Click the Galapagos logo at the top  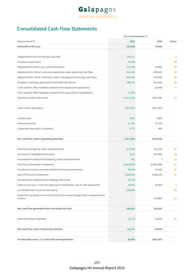[x=97, y=10]
